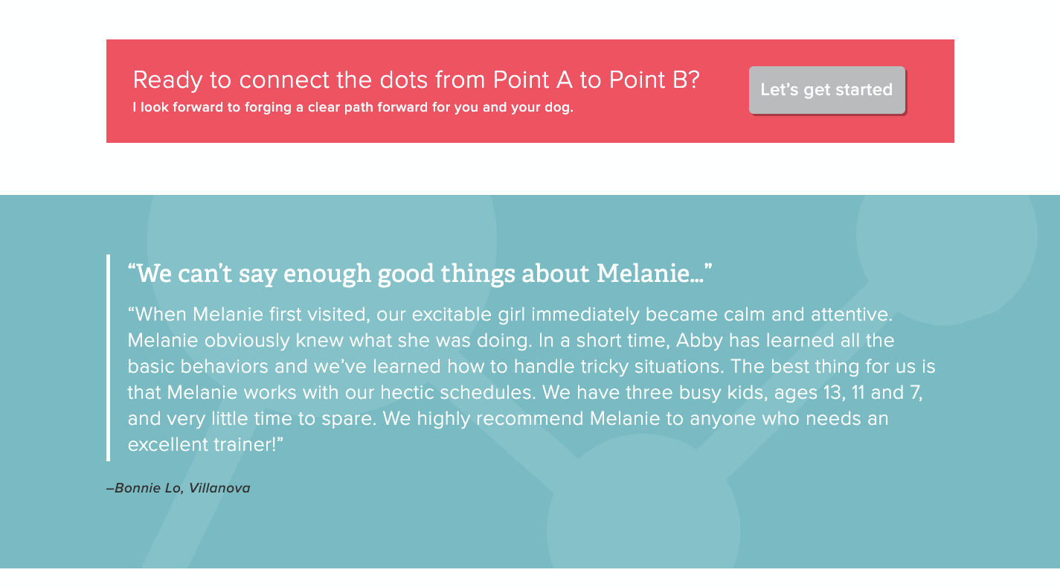Screen dimensions: 1060x587
Task: Click the "–Bonnie Lo, Villanova" attribution
Action: (179, 489)
